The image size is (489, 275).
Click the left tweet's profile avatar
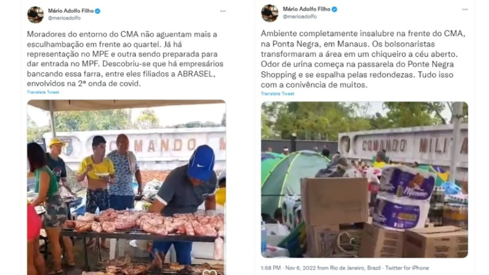35,14
